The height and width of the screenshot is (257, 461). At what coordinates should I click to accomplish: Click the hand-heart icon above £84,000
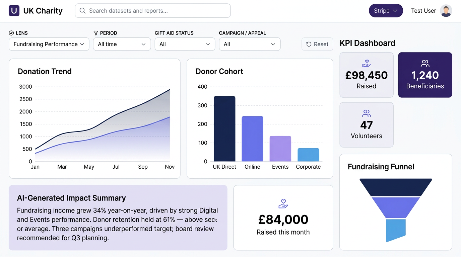pyautogui.click(x=283, y=204)
